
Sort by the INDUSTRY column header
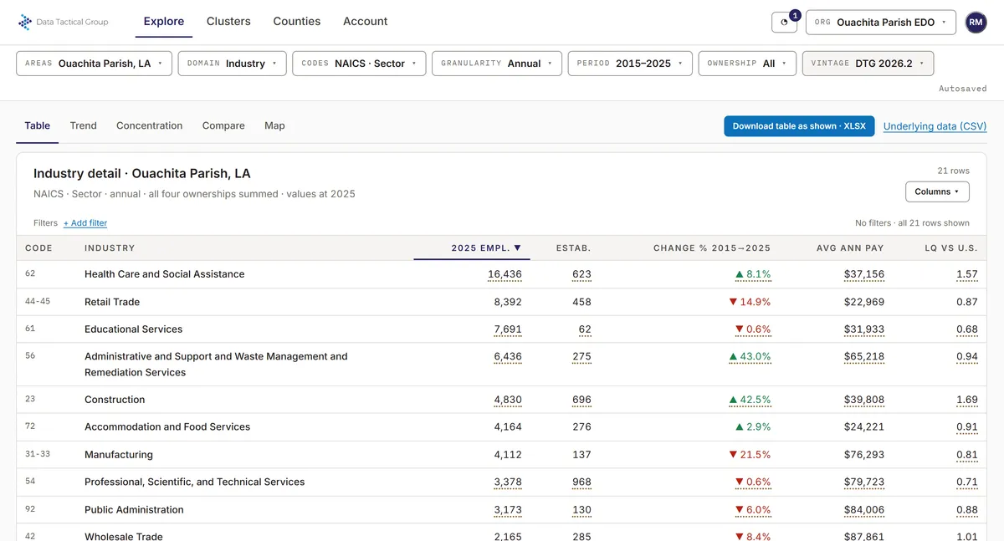coord(110,248)
